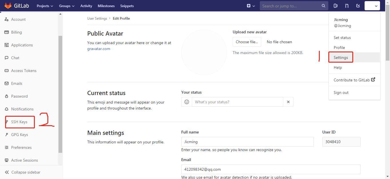Open the Milestones page from the top navigation
Image resolution: width=390 pixels, height=179 pixels.
(106, 6)
